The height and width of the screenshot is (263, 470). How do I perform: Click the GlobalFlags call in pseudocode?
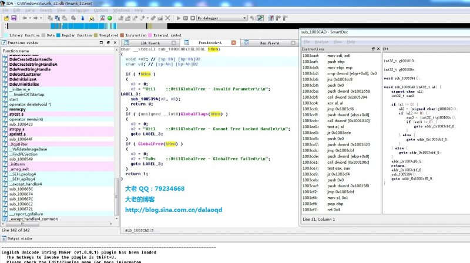pyautogui.click(x=194, y=114)
